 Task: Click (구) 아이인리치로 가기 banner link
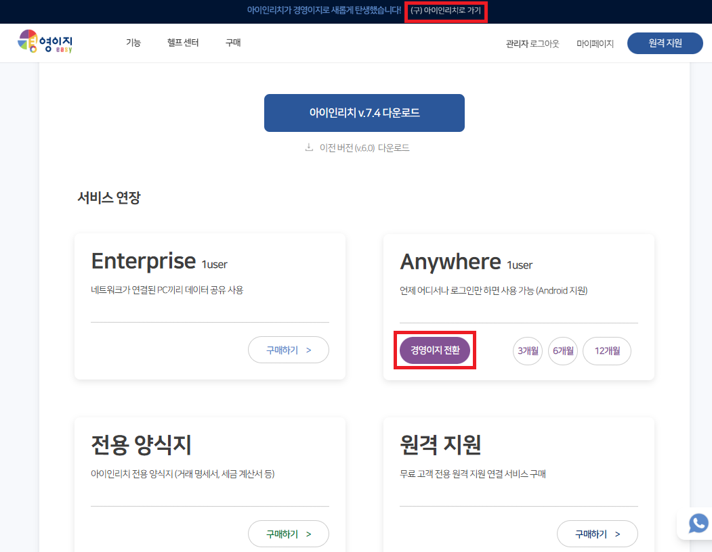pyautogui.click(x=445, y=11)
